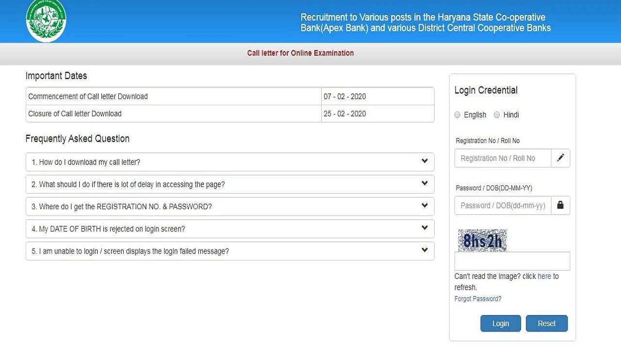Click 'Call letter for Online Examination' heading
This screenshot has width=621, height=349.
(300, 53)
